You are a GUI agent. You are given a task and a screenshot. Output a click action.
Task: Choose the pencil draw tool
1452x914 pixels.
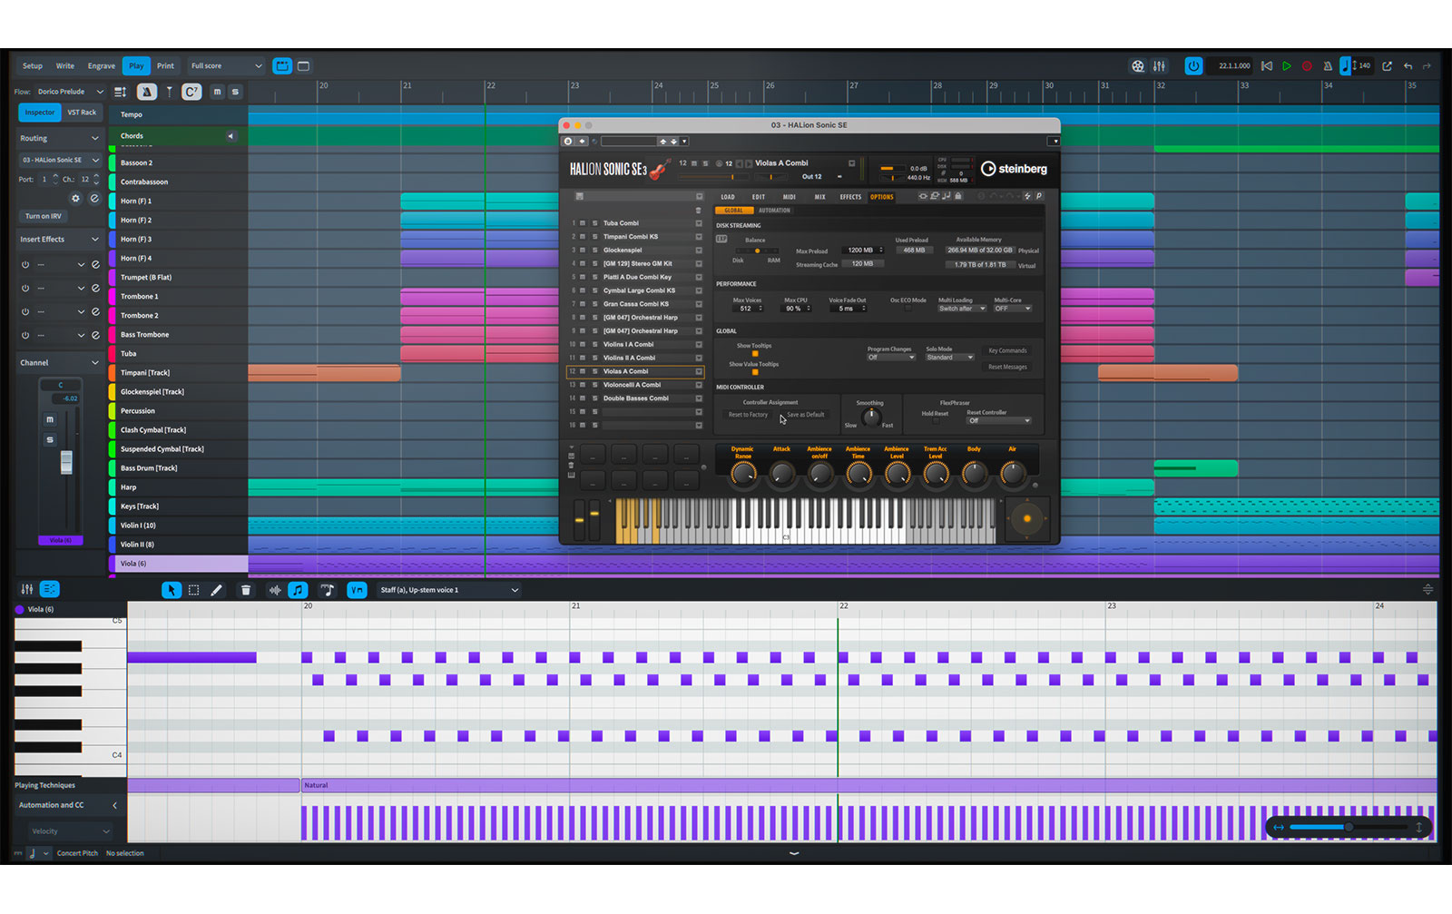[216, 590]
